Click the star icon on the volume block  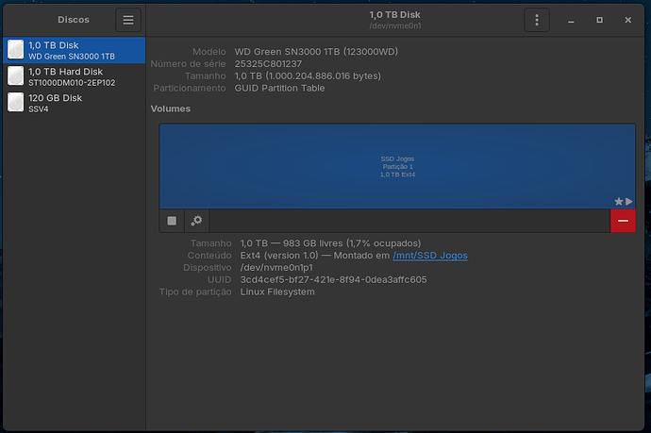pos(619,201)
